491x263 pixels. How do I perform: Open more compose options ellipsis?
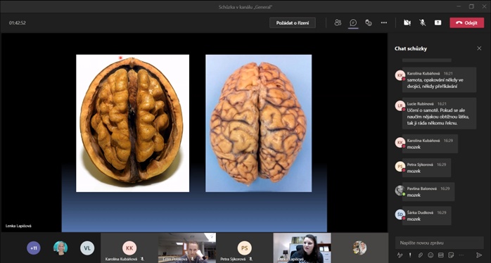coord(461,255)
